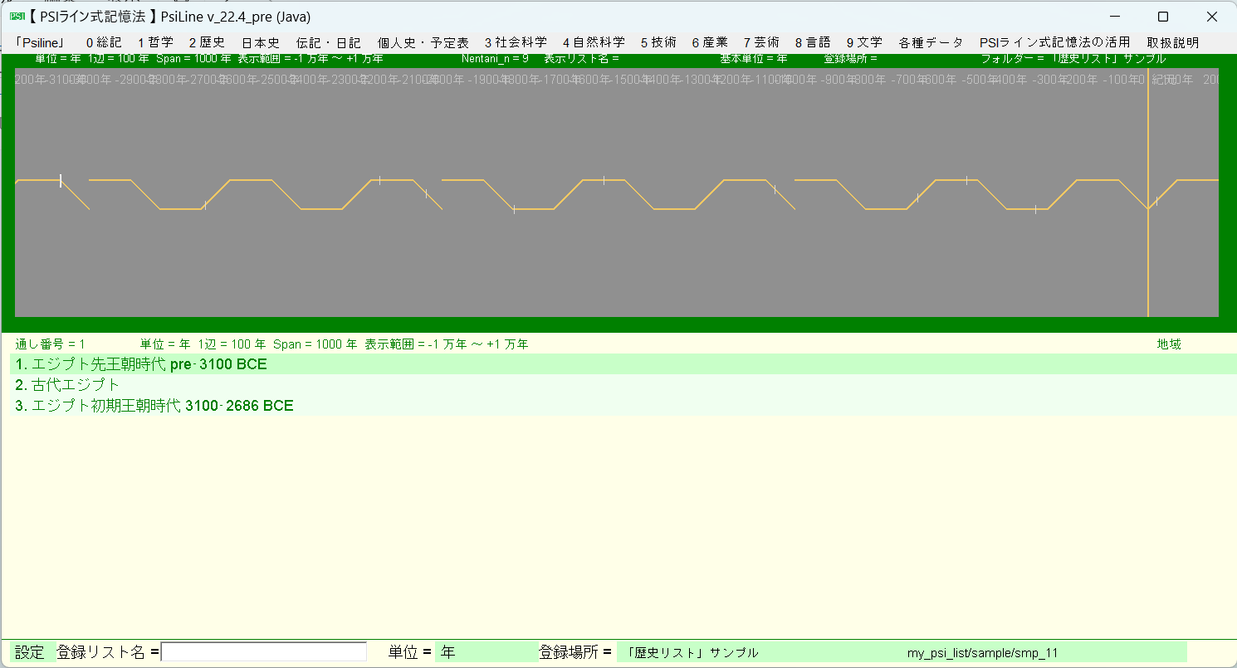
Task: Open the 伝記・日記 menu
Action: (x=329, y=42)
